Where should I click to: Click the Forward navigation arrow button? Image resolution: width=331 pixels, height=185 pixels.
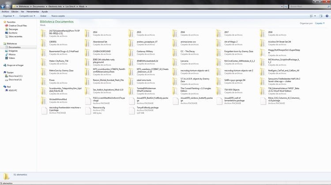coord(8,7)
